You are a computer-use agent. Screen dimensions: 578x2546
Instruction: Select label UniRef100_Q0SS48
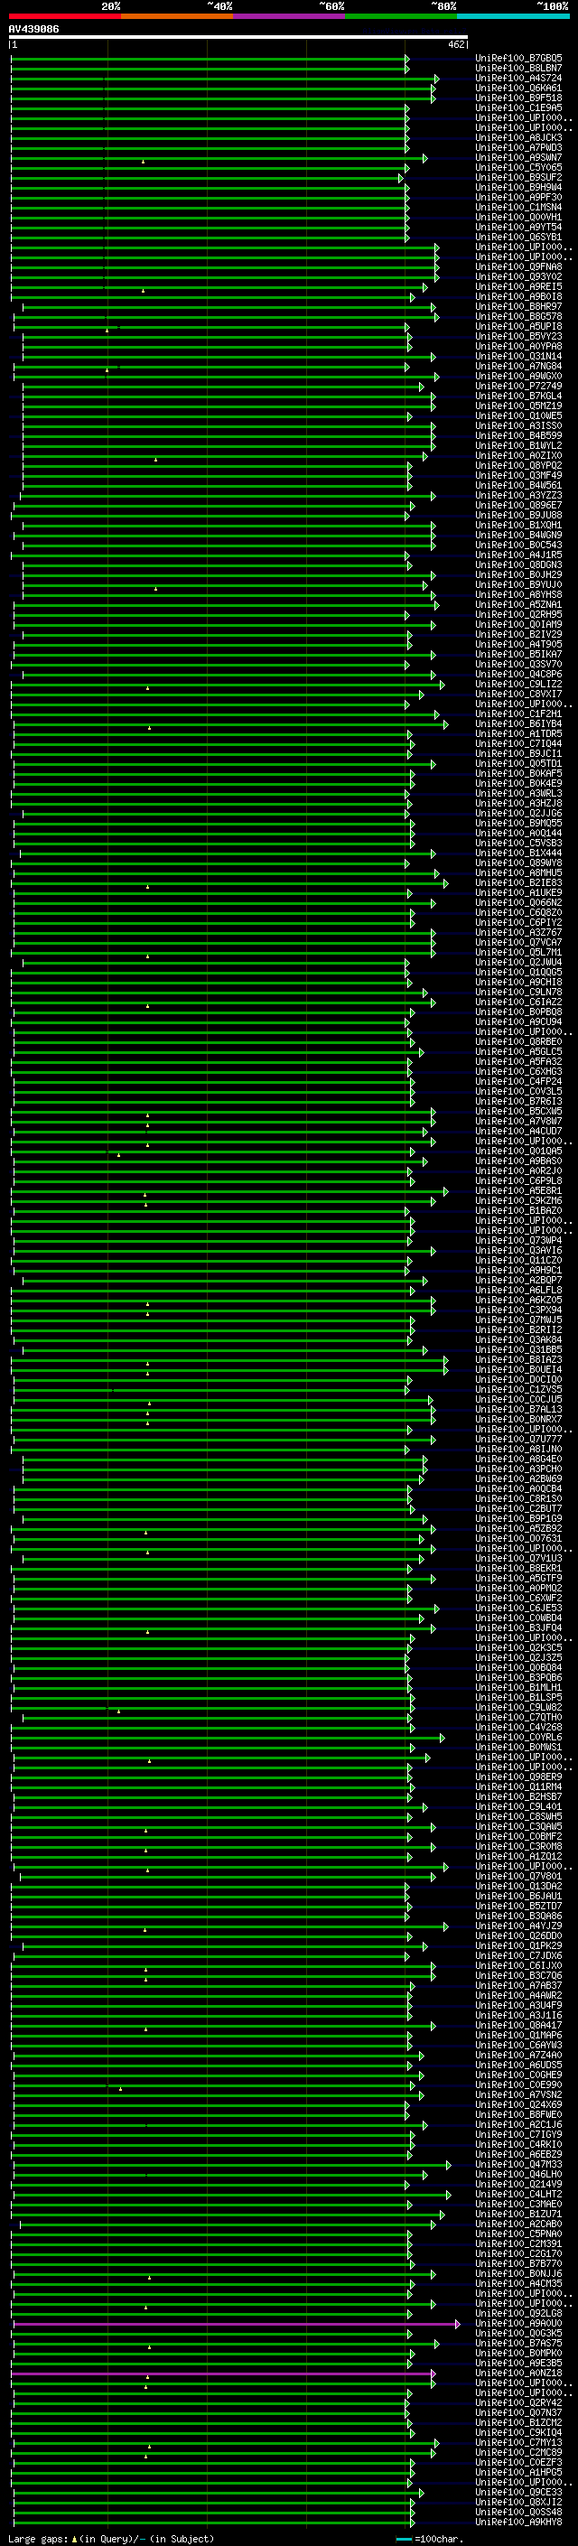[518, 2513]
